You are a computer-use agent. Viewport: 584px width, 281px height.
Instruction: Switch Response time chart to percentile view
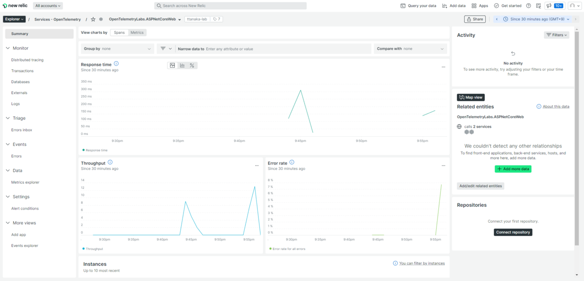(192, 66)
